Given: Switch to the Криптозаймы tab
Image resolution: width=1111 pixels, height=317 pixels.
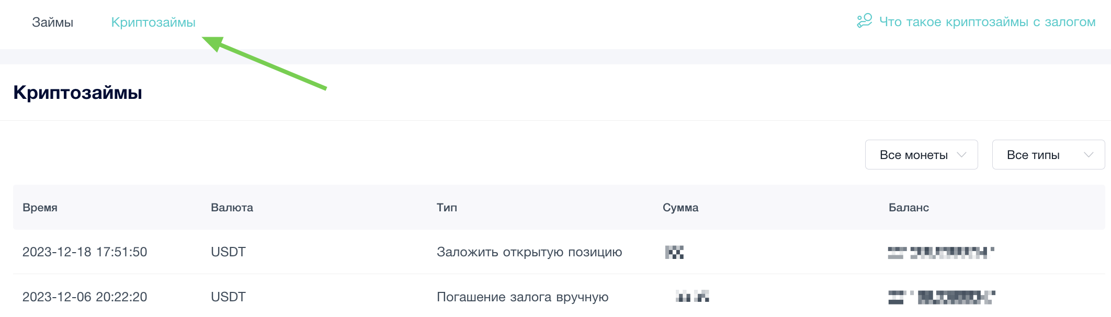Looking at the screenshot, I should (153, 22).
